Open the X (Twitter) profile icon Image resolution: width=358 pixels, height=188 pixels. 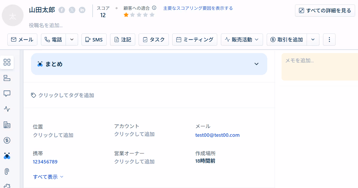click(x=72, y=10)
